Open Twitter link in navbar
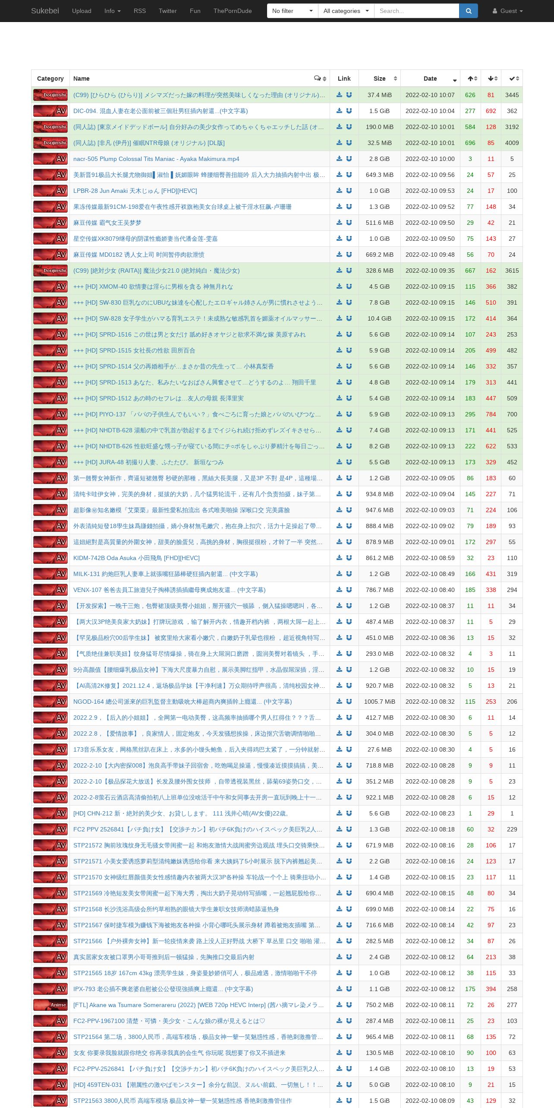This screenshot has width=554, height=1108. [x=168, y=11]
